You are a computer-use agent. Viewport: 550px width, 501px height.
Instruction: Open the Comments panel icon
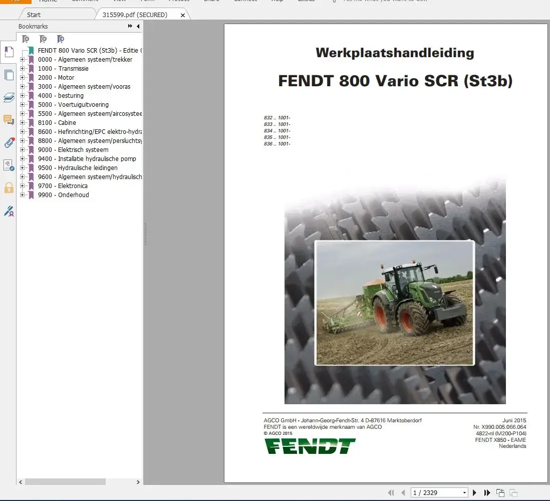coord(9,120)
